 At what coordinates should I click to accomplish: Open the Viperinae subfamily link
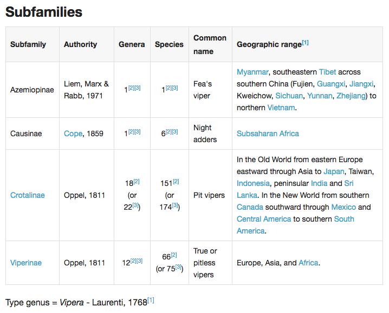(26, 263)
